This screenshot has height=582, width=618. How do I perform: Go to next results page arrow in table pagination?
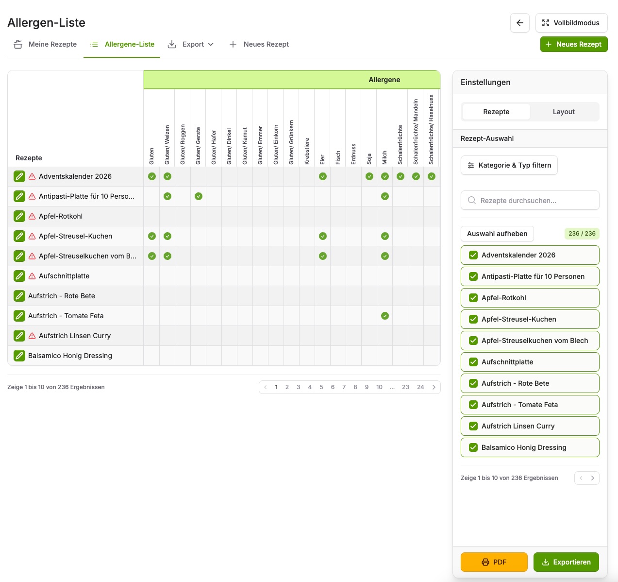pos(434,387)
